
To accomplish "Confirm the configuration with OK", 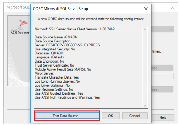I will point(111,116).
